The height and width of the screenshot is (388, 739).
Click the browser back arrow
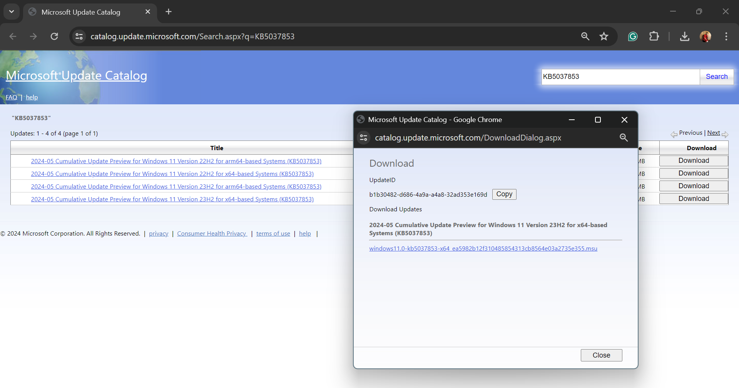click(x=13, y=36)
